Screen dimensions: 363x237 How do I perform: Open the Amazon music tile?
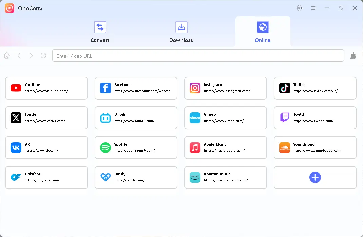coord(226,177)
